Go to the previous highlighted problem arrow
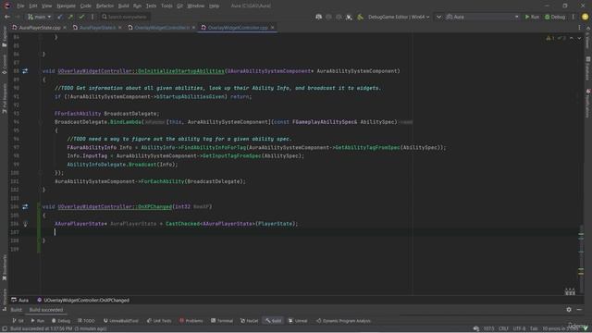This screenshot has height=333, width=592. pos(572,38)
